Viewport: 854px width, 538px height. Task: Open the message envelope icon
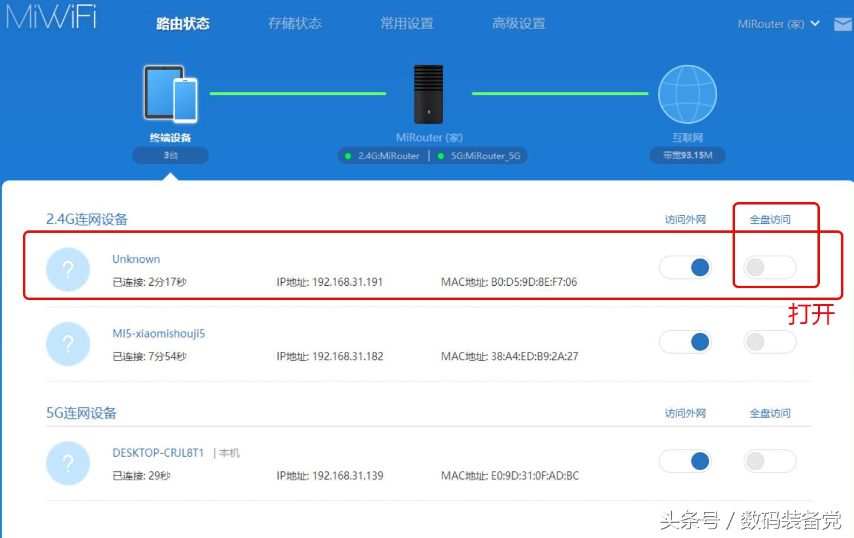(843, 24)
